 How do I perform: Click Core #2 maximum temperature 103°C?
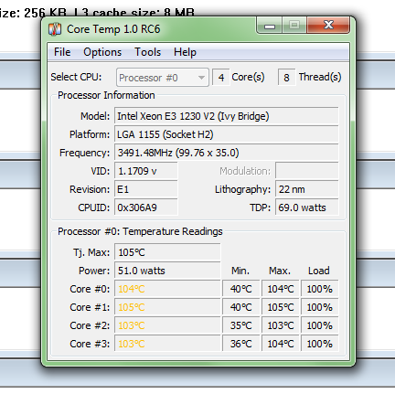[x=281, y=325]
